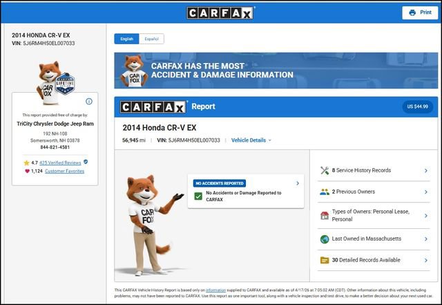Click the wrench service history icon
442x305 pixels.
325,170
